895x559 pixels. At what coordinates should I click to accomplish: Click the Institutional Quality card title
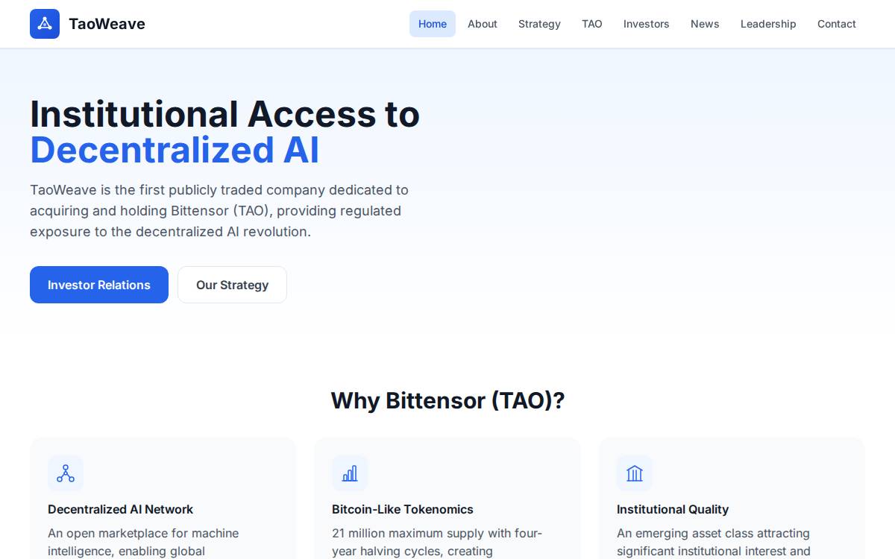tap(673, 509)
